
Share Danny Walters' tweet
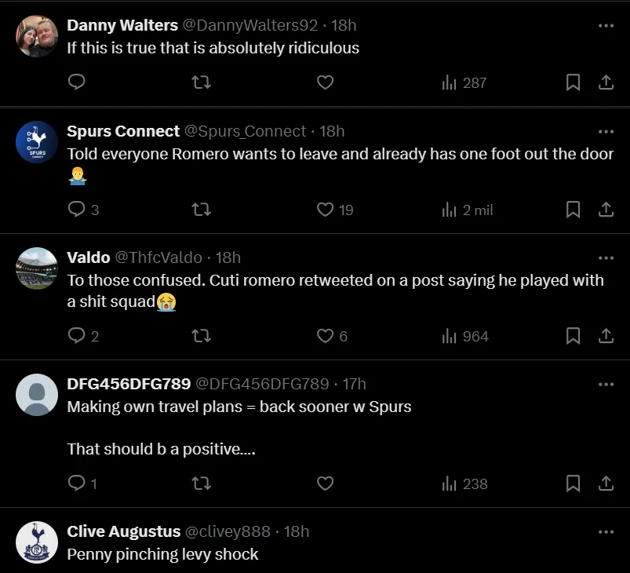(606, 82)
